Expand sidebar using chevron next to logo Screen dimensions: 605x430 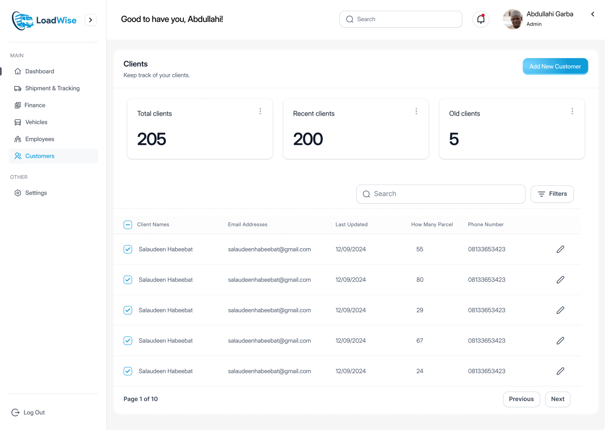(x=90, y=20)
